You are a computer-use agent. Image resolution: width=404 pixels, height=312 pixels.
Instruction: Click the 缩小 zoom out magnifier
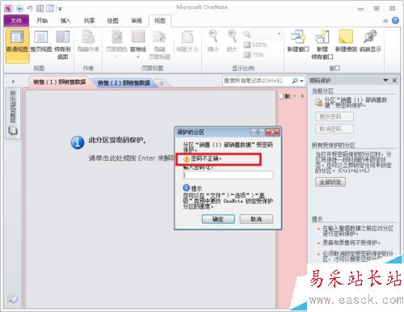tap(213, 36)
